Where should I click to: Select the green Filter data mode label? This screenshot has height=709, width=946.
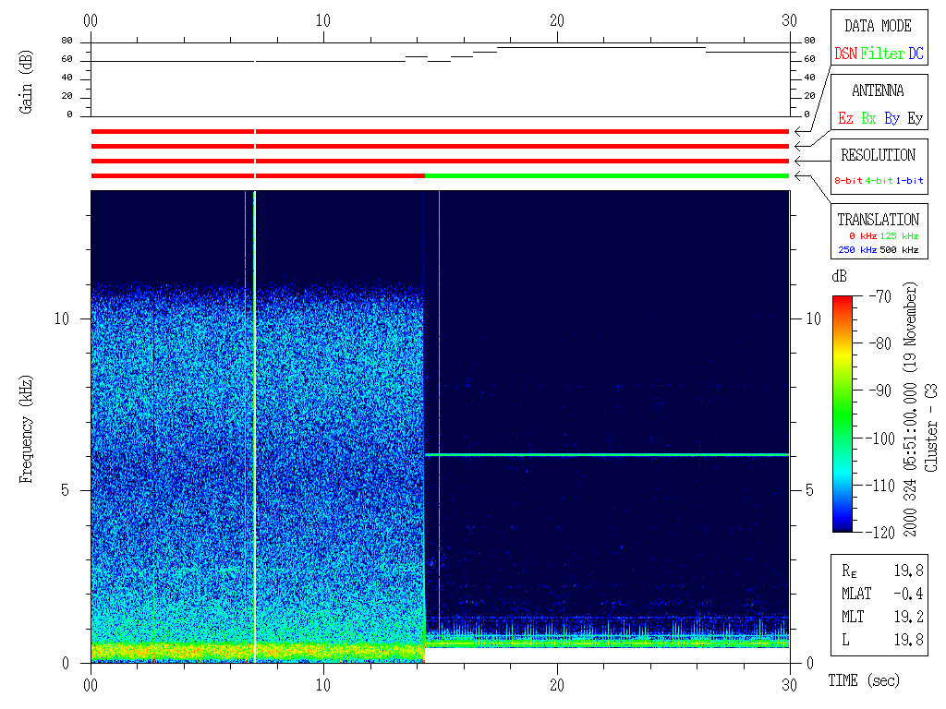coord(882,54)
